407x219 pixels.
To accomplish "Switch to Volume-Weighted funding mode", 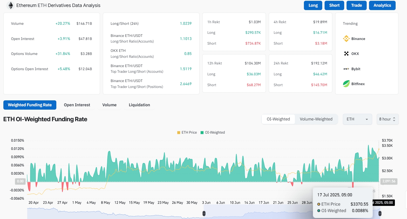I will [x=316, y=119].
